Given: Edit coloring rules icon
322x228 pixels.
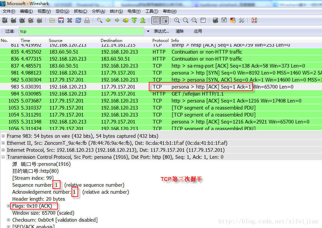Looking at the screenshot, I should [233, 20].
